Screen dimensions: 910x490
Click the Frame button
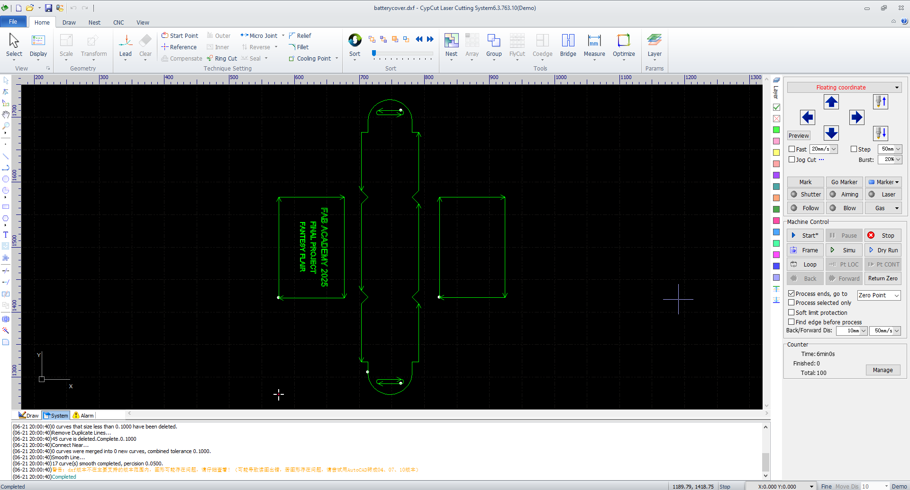[805, 250]
